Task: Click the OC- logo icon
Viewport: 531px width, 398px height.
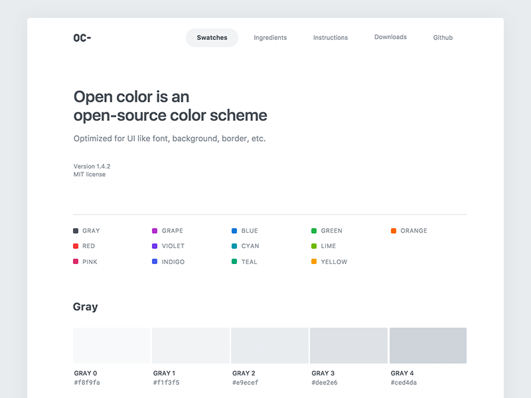Action: 82,38
